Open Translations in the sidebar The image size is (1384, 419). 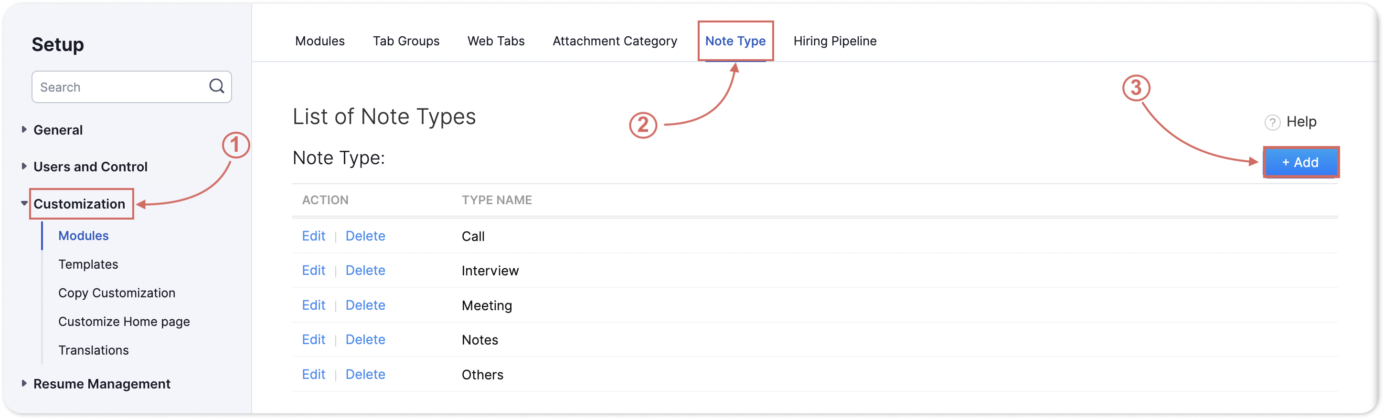tap(94, 350)
